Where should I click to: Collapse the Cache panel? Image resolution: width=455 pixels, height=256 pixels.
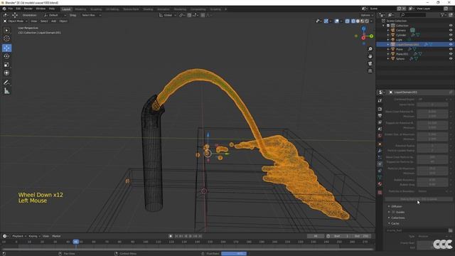point(389,223)
